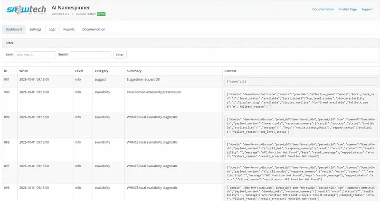Click row 899 WHMCS local availability diagnostic summary
This screenshot has width=380, height=201.
tap(152, 117)
